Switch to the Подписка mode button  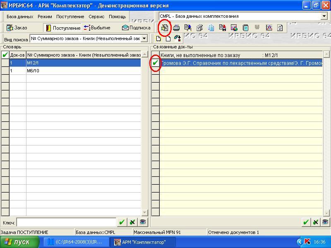(x=136, y=28)
